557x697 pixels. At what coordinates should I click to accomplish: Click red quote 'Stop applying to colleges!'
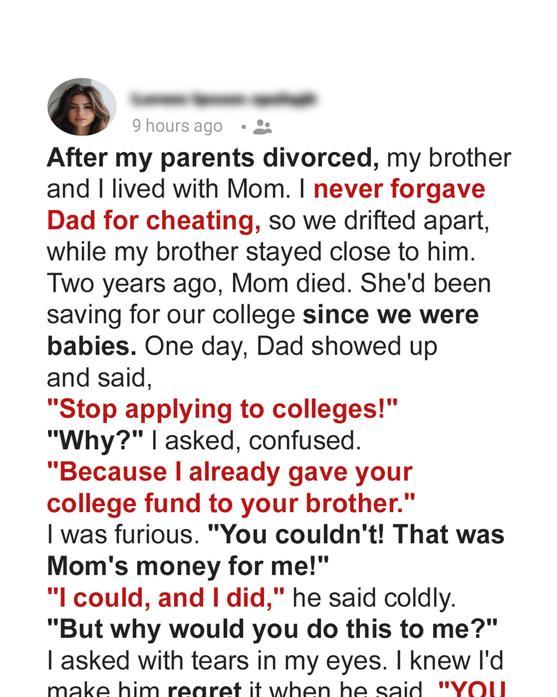tap(222, 409)
